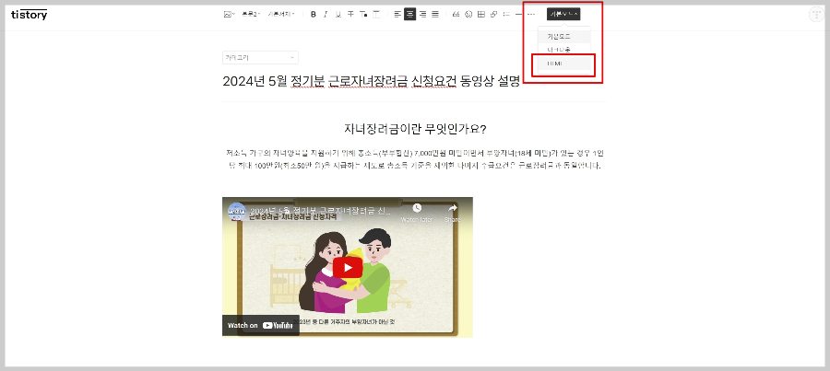Click the post title field
The width and height of the screenshot is (830, 371).
coord(372,81)
